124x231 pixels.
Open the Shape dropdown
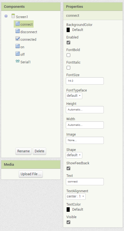[x=74, y=155]
